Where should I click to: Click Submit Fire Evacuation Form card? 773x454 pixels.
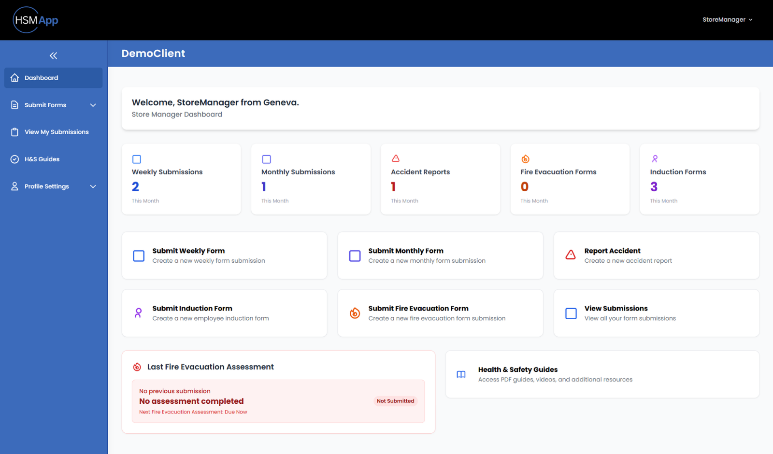click(x=440, y=313)
